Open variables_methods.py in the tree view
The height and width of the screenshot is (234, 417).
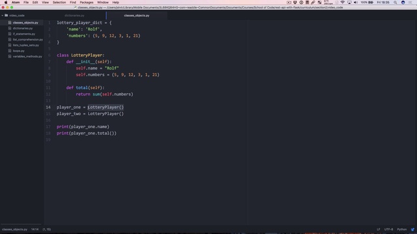pyautogui.click(x=27, y=57)
